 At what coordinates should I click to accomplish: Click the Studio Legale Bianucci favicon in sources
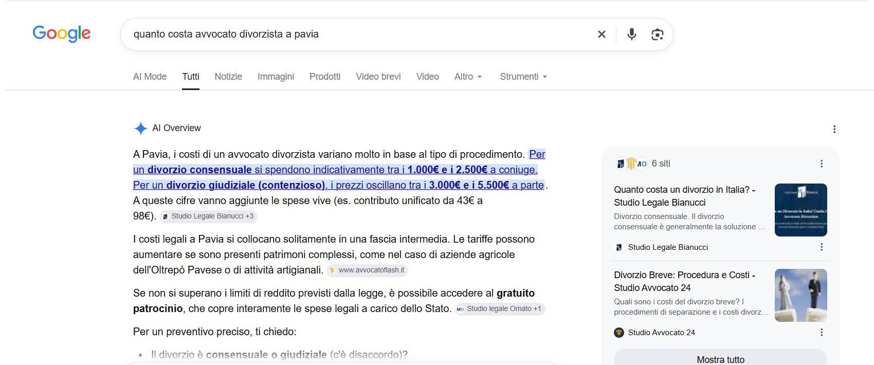[x=619, y=247]
